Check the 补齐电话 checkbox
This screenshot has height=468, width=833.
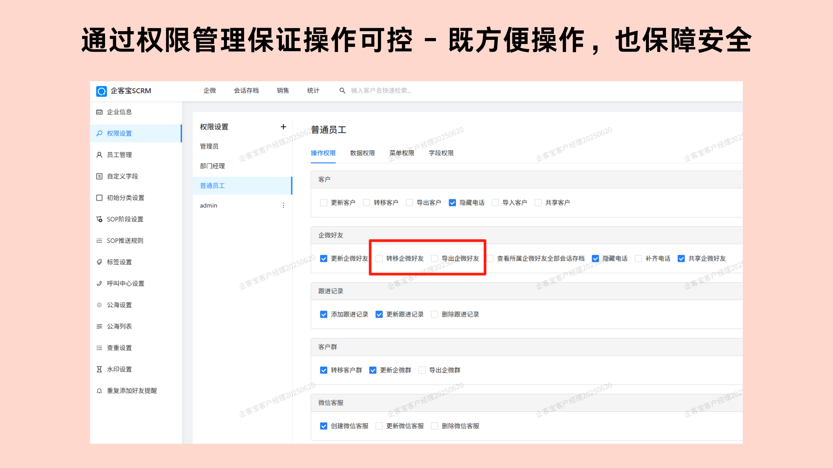tap(638, 259)
